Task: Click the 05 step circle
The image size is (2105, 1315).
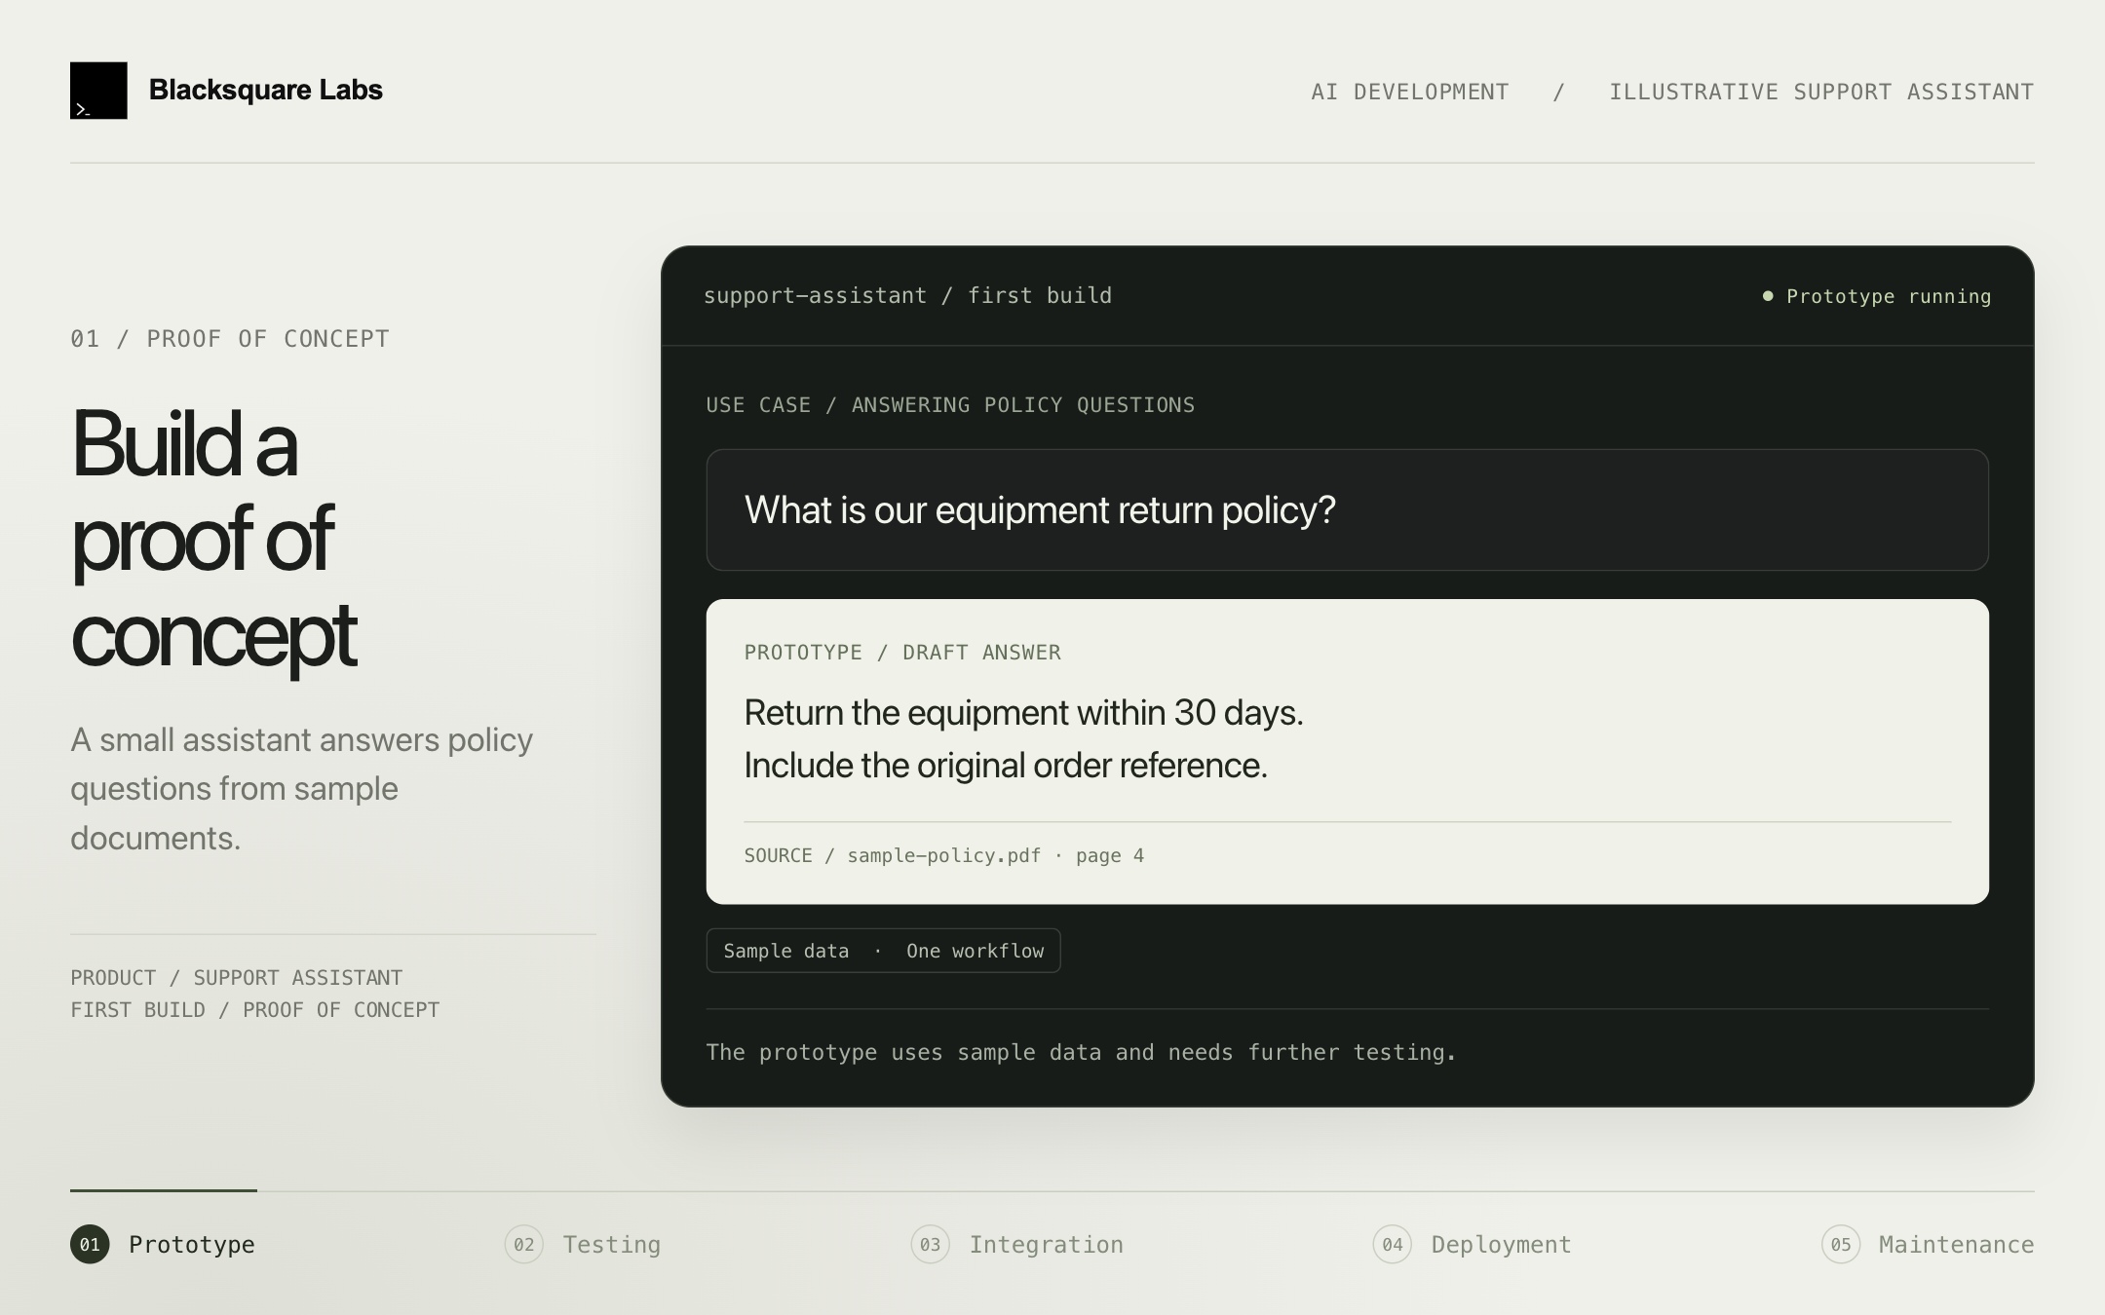Action: (1841, 1245)
